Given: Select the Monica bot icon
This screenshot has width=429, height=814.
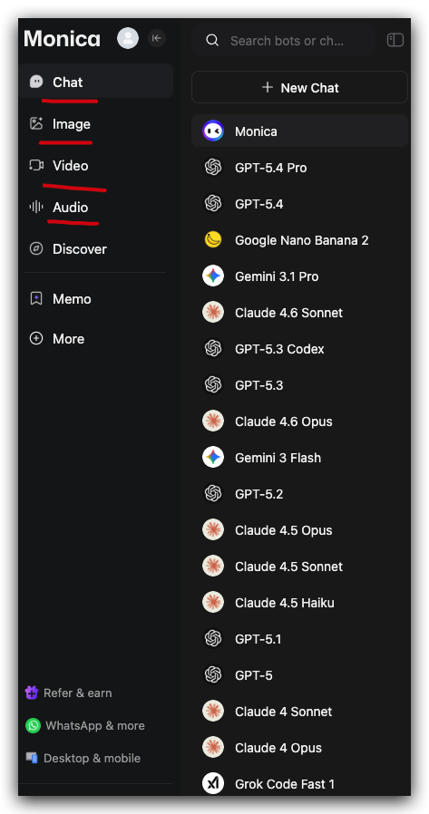Looking at the screenshot, I should 213,131.
